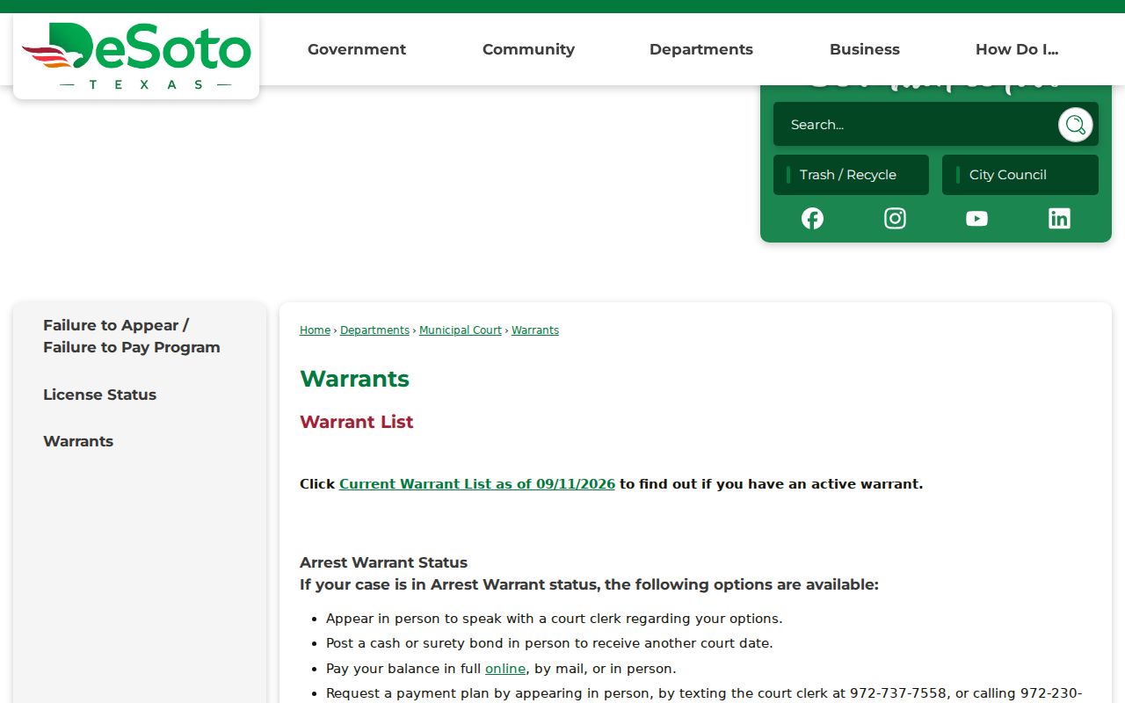Click the Warrants breadcrumb link

pos(535,330)
